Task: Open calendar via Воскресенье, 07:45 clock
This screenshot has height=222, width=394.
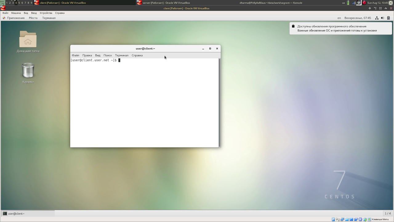Action: point(358,18)
